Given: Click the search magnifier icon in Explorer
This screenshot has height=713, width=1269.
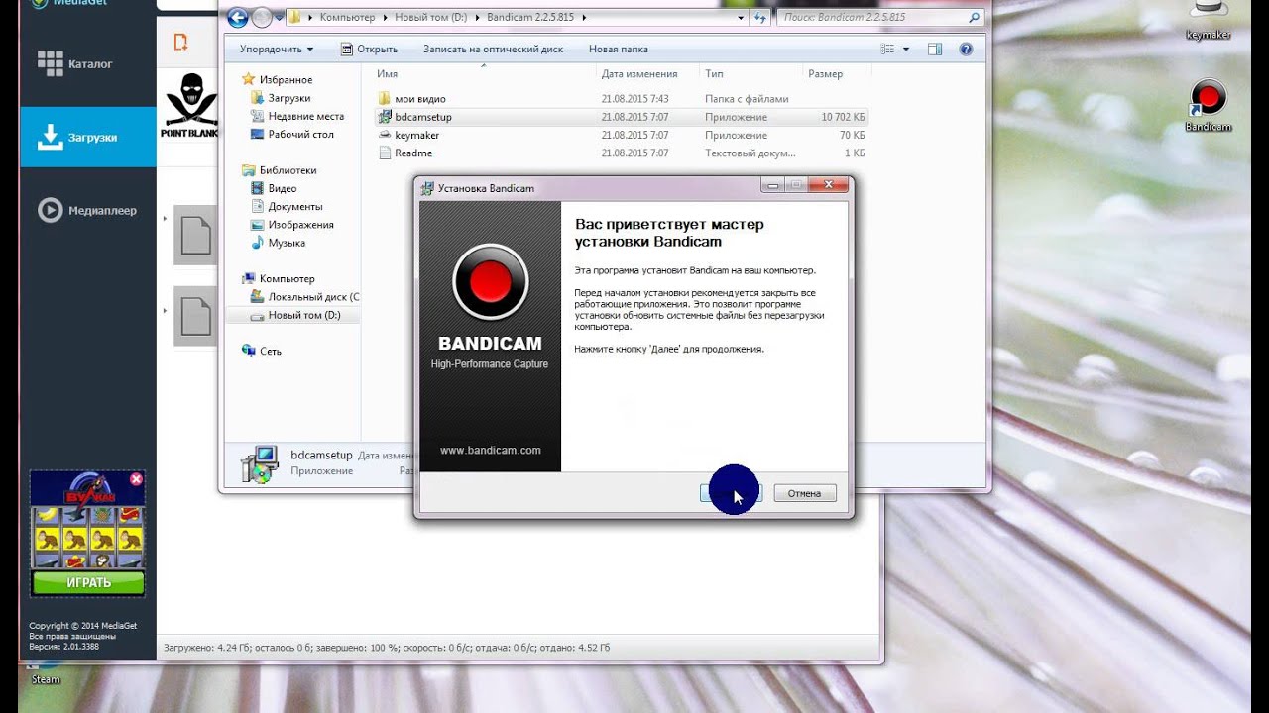Looking at the screenshot, I should (x=974, y=17).
